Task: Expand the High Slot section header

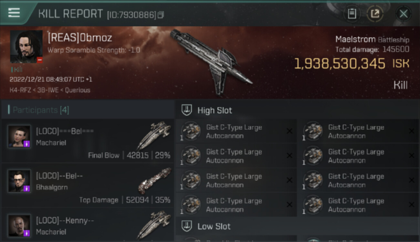Action: coord(297,110)
